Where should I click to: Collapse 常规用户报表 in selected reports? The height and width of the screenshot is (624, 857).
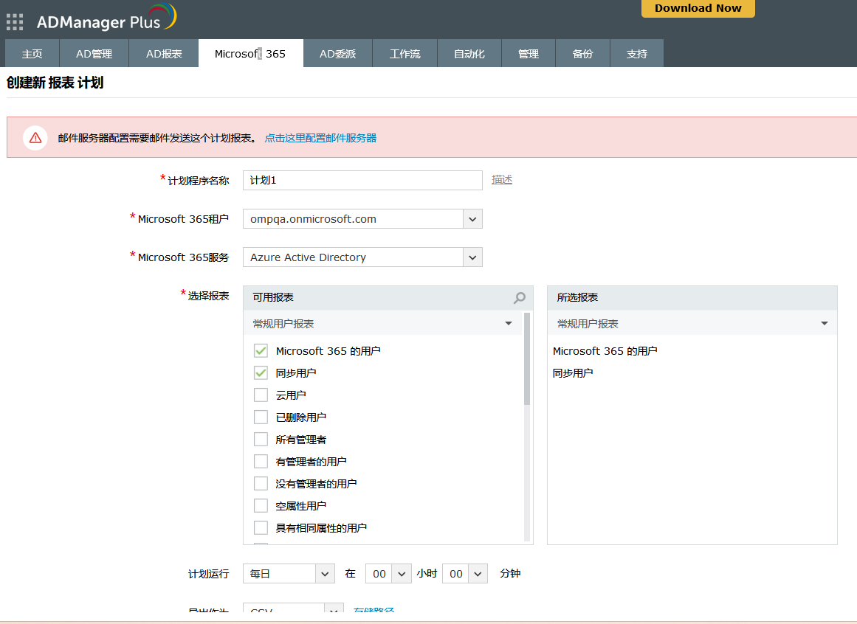click(x=825, y=324)
